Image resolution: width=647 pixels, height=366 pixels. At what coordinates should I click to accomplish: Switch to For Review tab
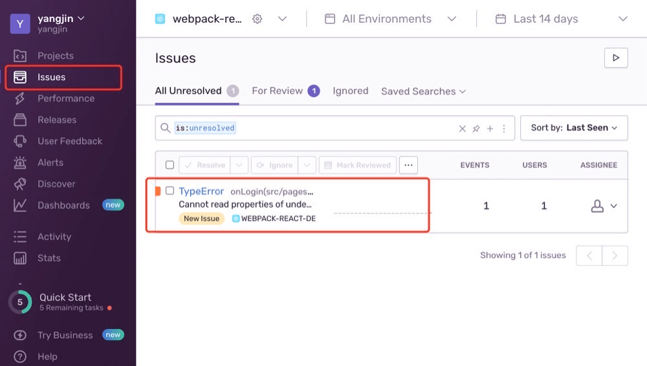(285, 91)
